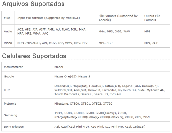Click the Files column header
This screenshot has width=172, height=133.
click(7, 18)
